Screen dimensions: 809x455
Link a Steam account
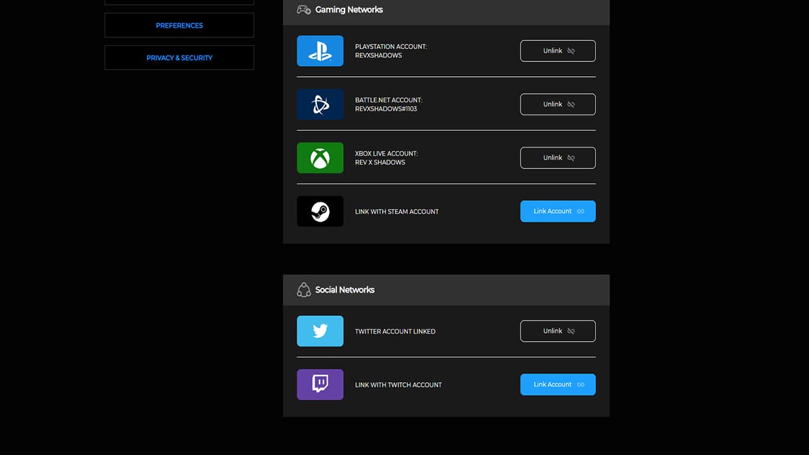click(x=558, y=211)
